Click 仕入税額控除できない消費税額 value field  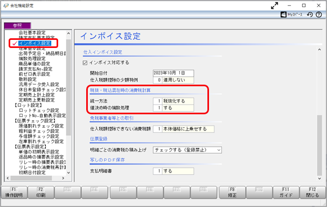click(x=184, y=129)
